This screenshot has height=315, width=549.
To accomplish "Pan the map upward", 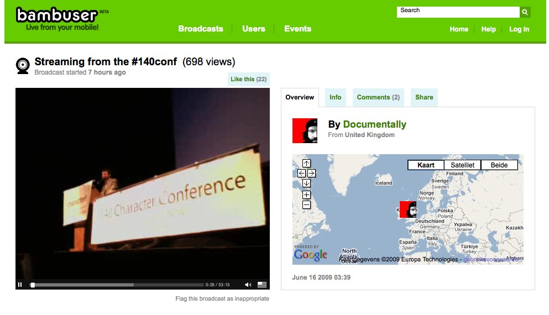I will pyautogui.click(x=307, y=164).
